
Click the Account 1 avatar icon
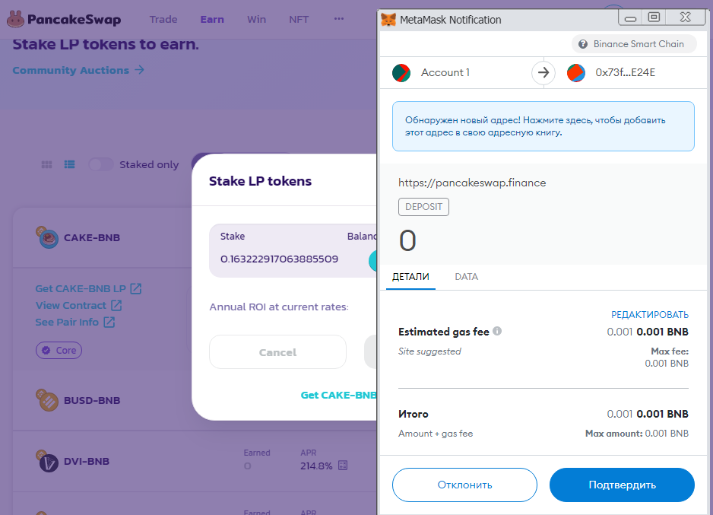point(401,73)
